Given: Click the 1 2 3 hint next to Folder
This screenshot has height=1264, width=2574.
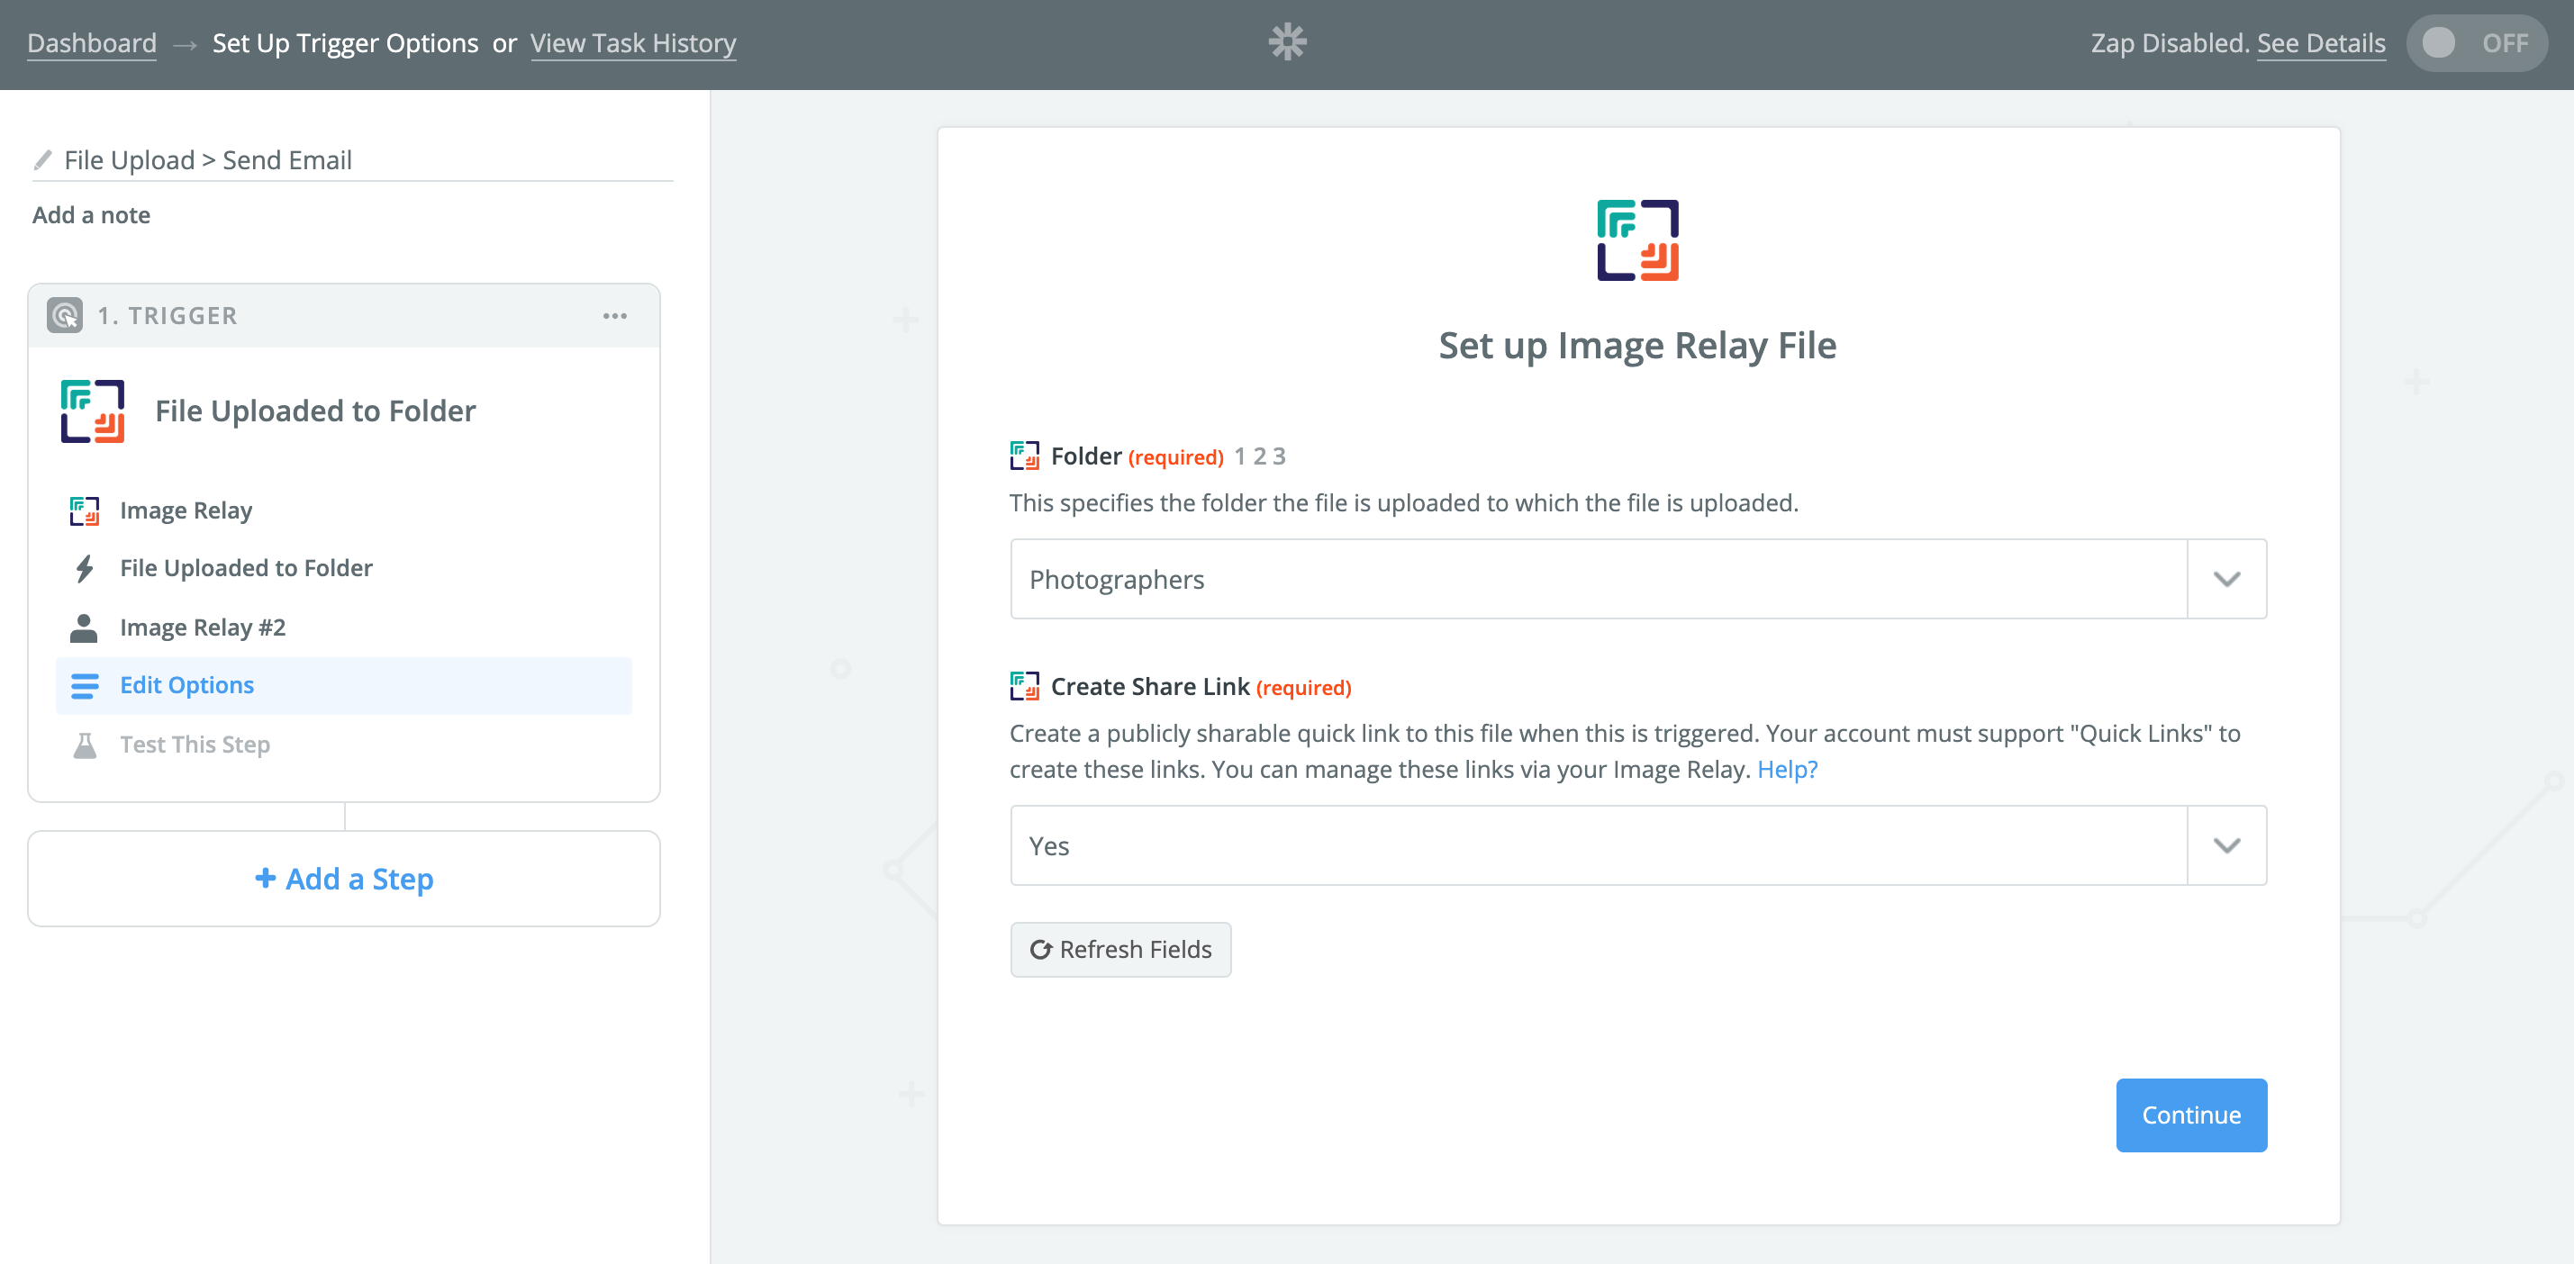Looking at the screenshot, I should [1259, 456].
